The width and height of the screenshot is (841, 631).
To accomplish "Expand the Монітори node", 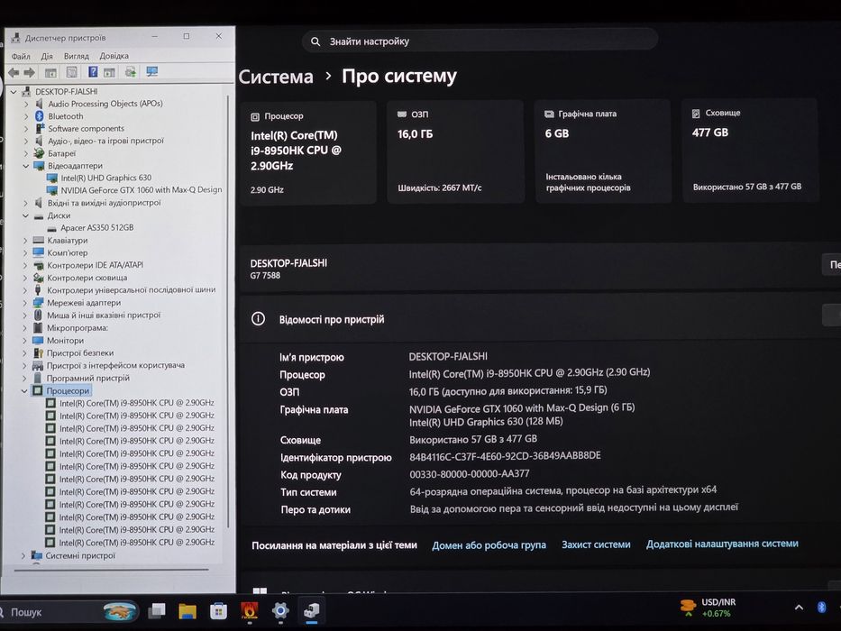I will pyautogui.click(x=24, y=340).
